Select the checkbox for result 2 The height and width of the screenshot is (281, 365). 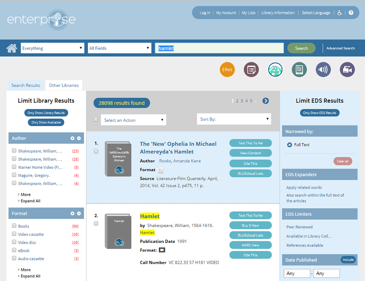[96, 224]
